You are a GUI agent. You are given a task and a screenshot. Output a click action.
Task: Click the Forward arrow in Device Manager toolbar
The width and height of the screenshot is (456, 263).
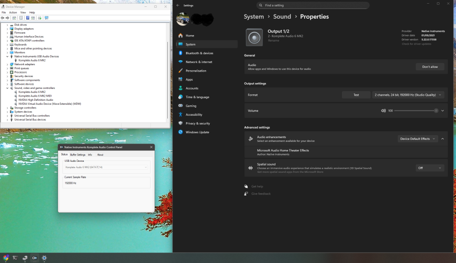click(8, 18)
